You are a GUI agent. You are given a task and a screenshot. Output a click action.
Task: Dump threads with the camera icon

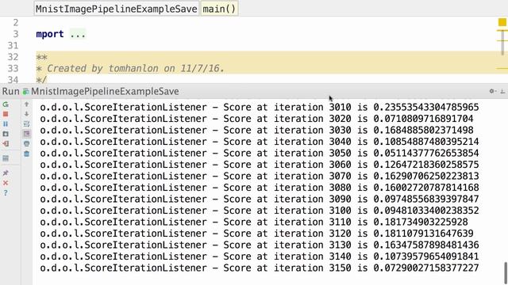pyautogui.click(x=6, y=134)
